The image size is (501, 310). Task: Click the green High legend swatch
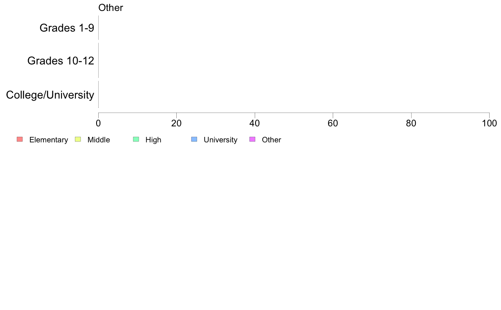[x=136, y=139]
